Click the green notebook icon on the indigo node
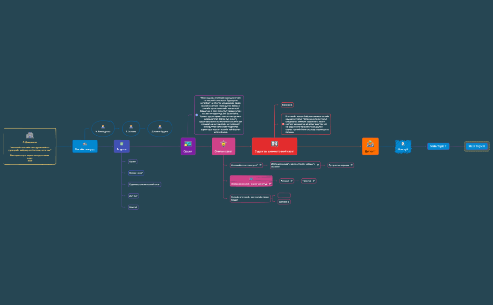The height and width of the screenshot is (305, 493). [122, 144]
